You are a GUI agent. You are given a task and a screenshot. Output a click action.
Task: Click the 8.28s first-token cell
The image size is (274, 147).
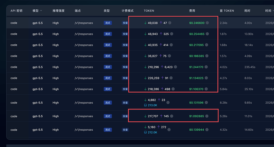coord(223,103)
